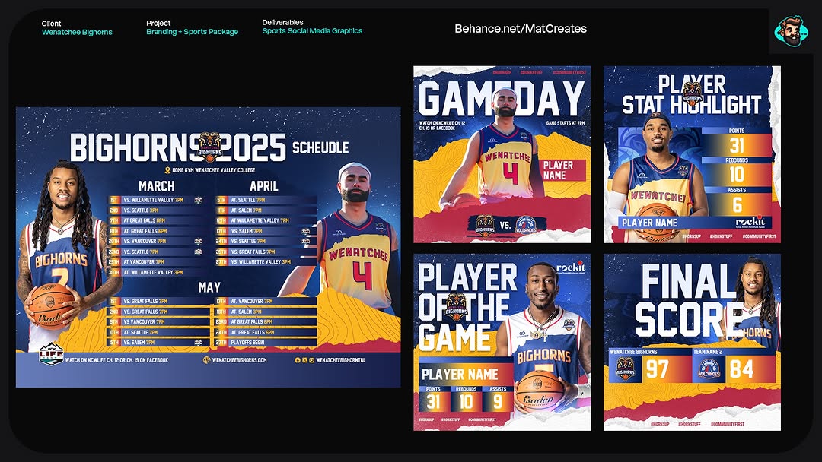
Task: Click the Facebook icon in the schedule footer
Action: [298, 360]
